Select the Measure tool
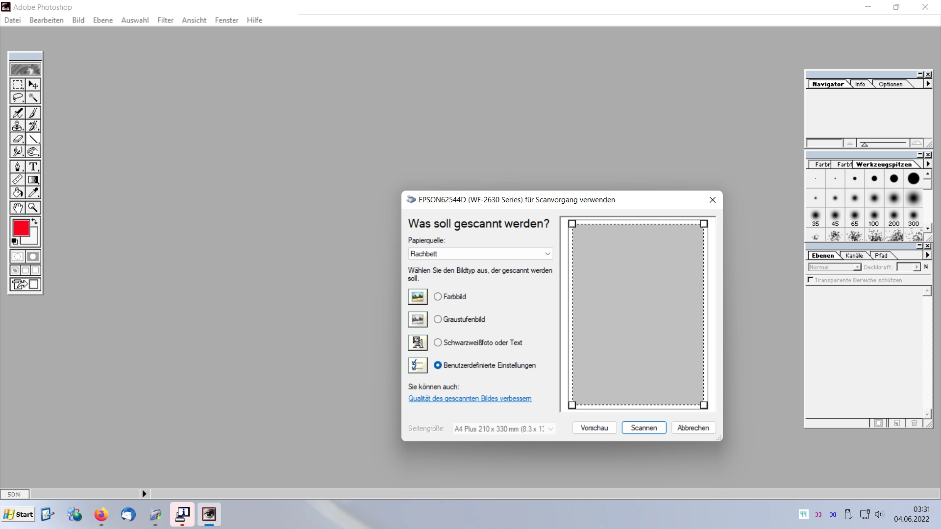 18,180
